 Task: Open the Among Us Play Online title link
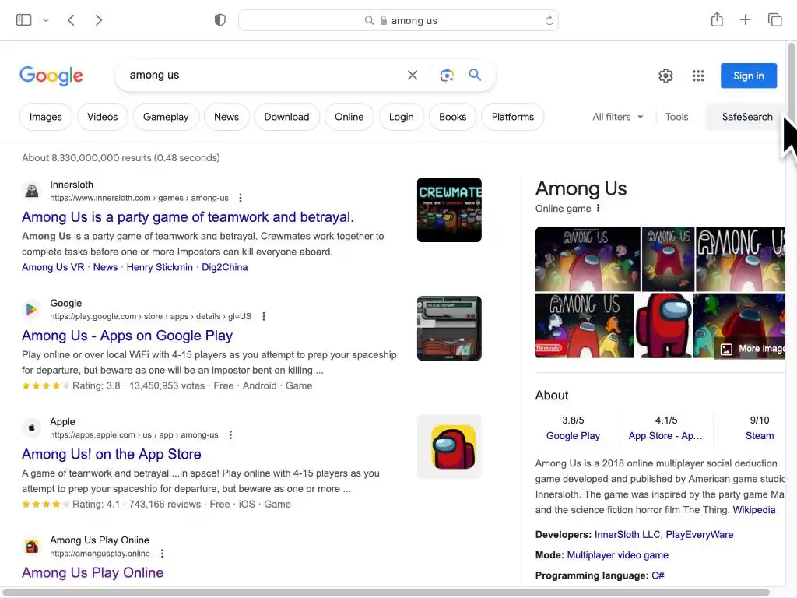coord(93,572)
